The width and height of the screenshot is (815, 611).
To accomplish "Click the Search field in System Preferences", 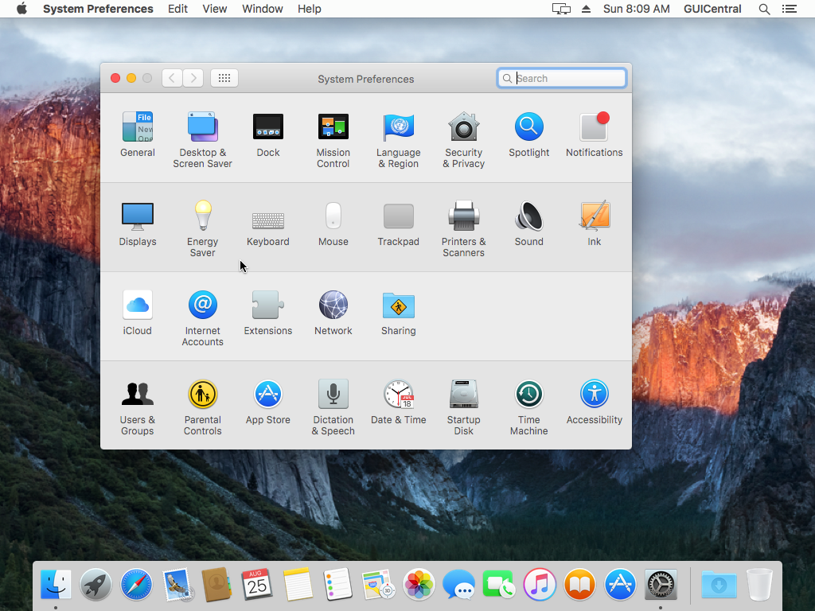I will click(x=561, y=78).
